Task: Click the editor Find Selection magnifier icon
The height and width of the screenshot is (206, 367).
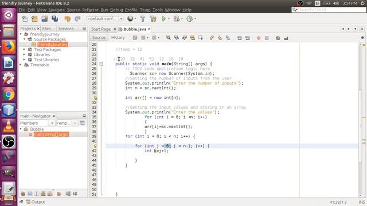Action: click(168, 38)
